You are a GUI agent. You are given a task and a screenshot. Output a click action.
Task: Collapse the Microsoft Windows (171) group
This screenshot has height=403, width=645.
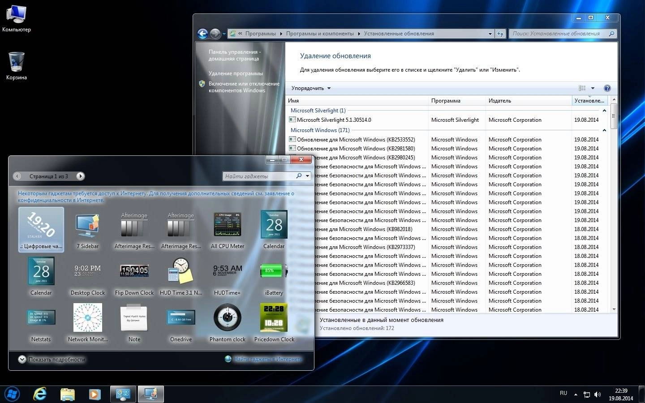coord(604,130)
